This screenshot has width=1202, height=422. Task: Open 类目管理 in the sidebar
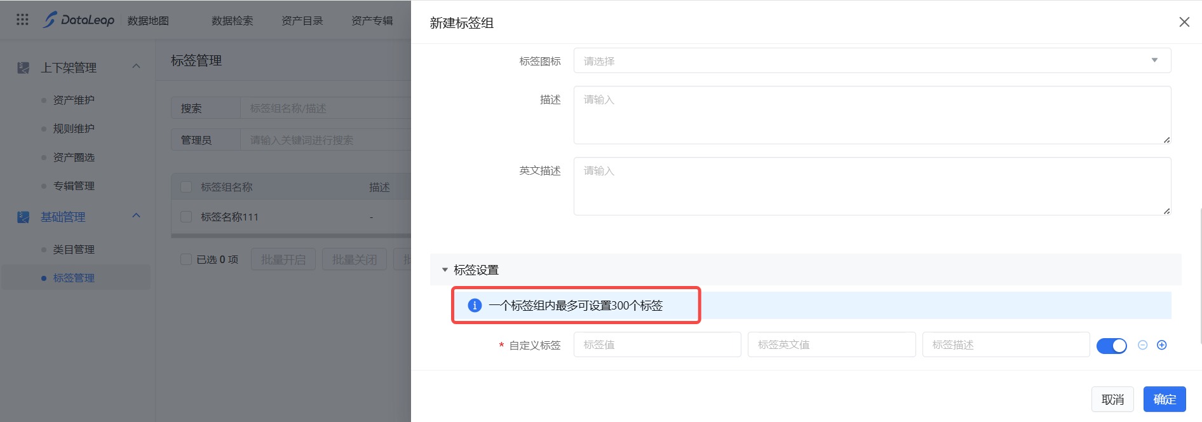[74, 249]
